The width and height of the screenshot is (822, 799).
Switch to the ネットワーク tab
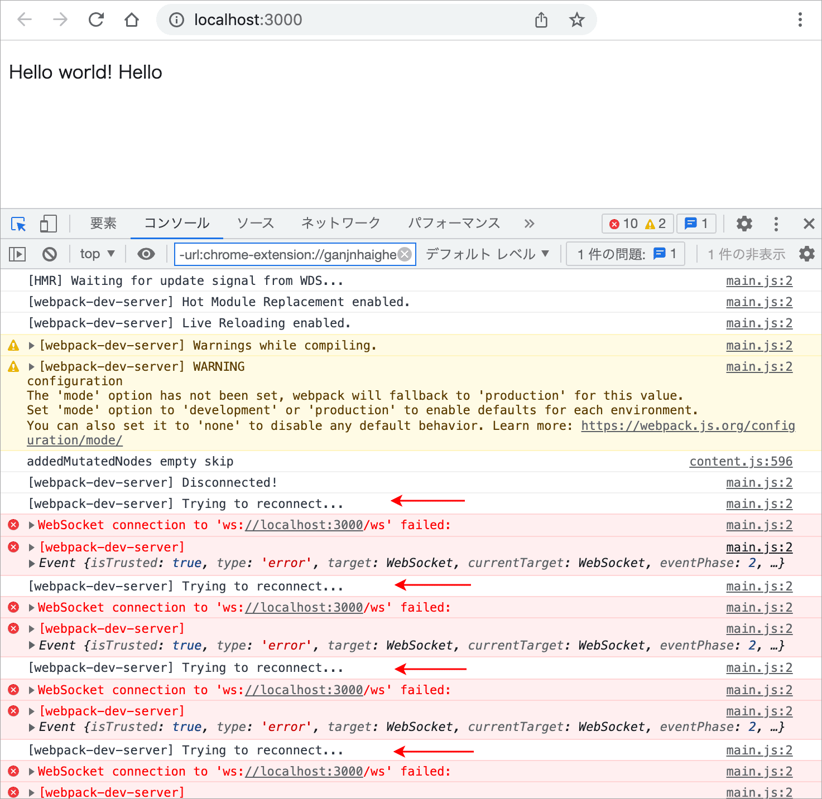340,224
